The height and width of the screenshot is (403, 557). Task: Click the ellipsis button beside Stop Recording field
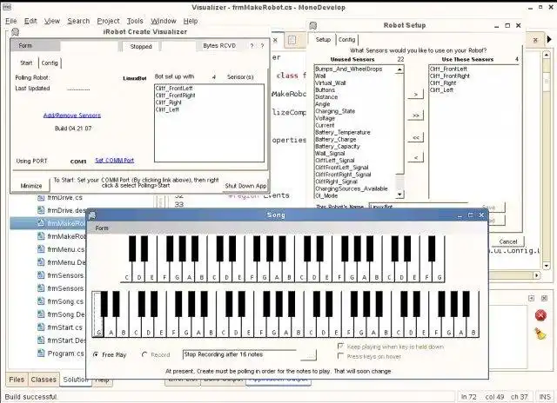point(308,354)
